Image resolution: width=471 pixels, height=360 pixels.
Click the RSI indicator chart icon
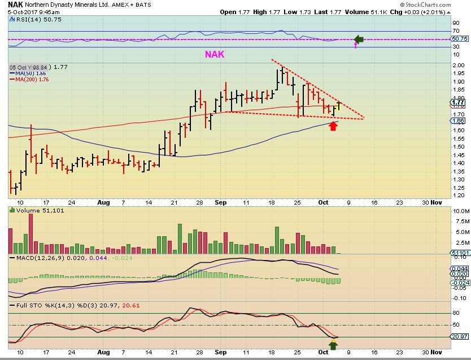click(x=12, y=20)
